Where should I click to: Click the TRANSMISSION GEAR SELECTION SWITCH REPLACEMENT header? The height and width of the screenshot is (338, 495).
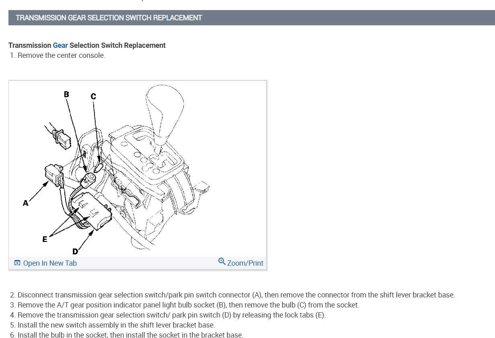pyautogui.click(x=109, y=18)
